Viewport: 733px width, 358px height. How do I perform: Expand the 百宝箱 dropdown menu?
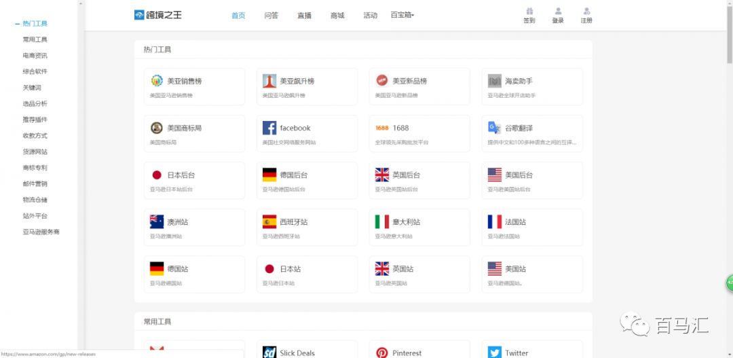click(x=402, y=15)
